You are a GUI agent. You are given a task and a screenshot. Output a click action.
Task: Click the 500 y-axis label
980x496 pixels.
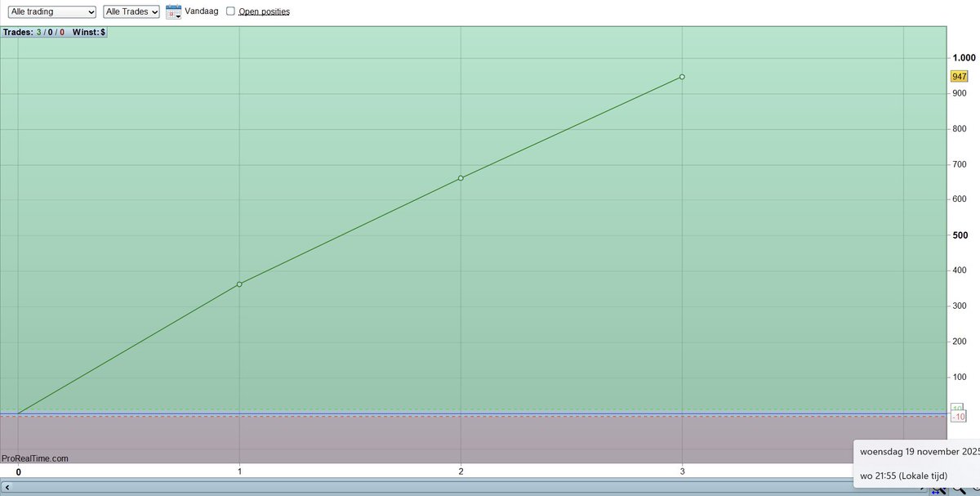click(961, 235)
